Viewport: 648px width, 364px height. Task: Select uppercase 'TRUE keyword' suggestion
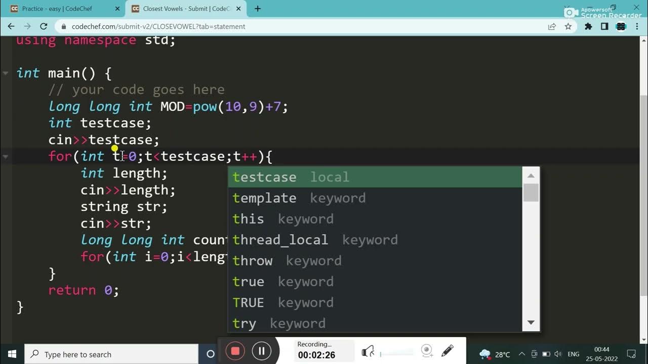tap(375, 302)
